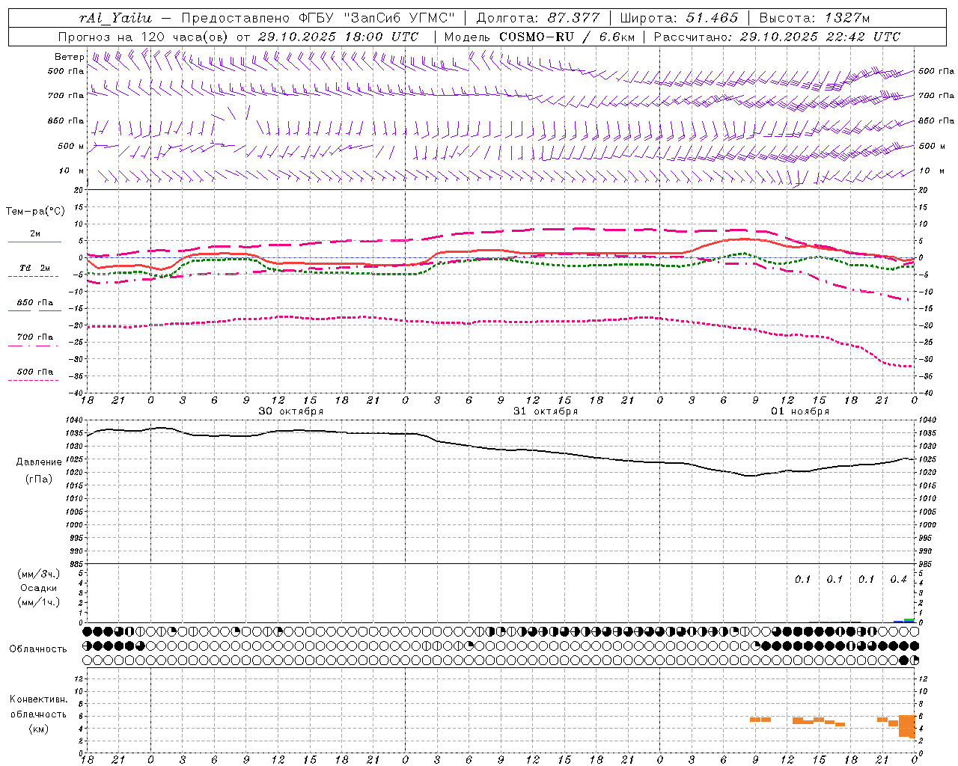This screenshot has height=766, width=958.
Task: Click the Рассчитано: 29.10.2025 22:42 UTC text
Action: (777, 37)
